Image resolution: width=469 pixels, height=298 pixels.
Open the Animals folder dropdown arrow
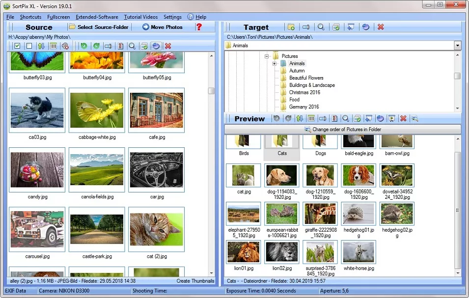pos(457,46)
